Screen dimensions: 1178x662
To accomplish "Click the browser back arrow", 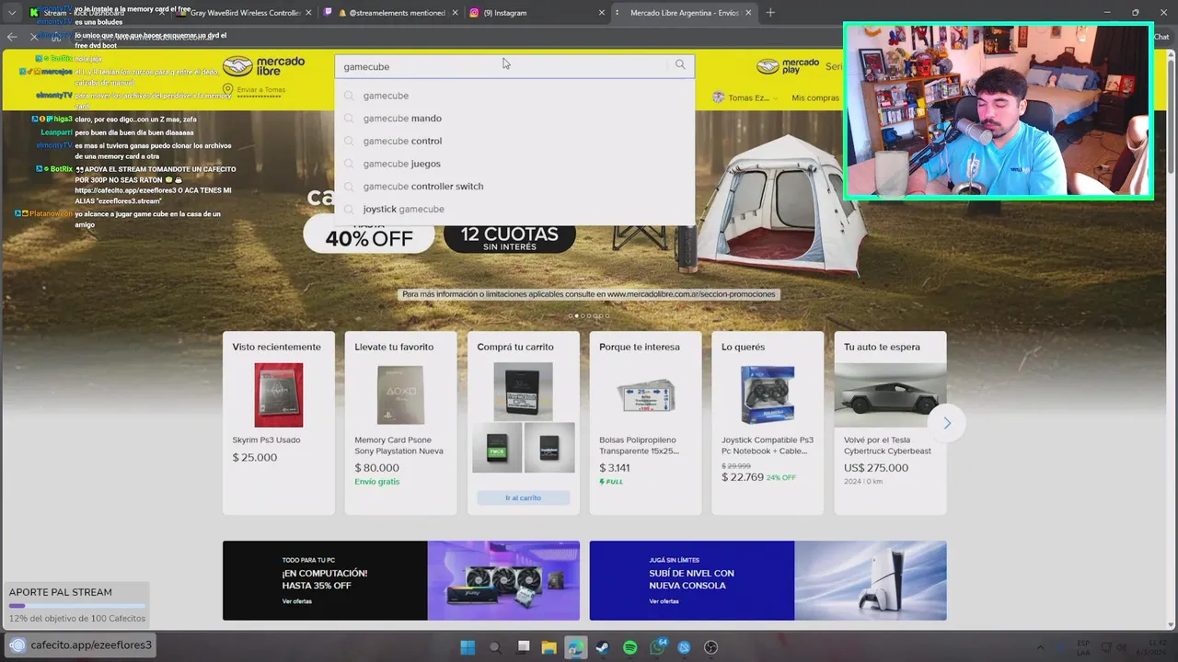I will click(12, 37).
